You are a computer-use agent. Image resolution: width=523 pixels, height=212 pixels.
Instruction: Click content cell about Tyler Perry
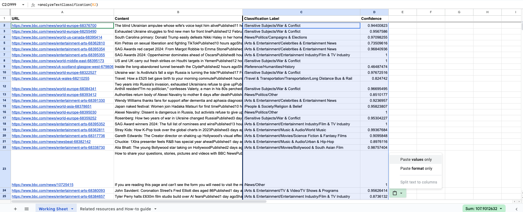(178, 196)
